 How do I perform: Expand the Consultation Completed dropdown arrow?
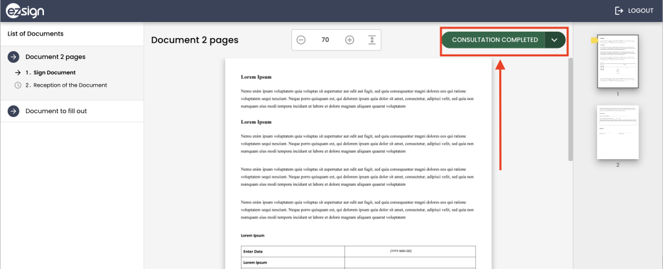tap(555, 40)
